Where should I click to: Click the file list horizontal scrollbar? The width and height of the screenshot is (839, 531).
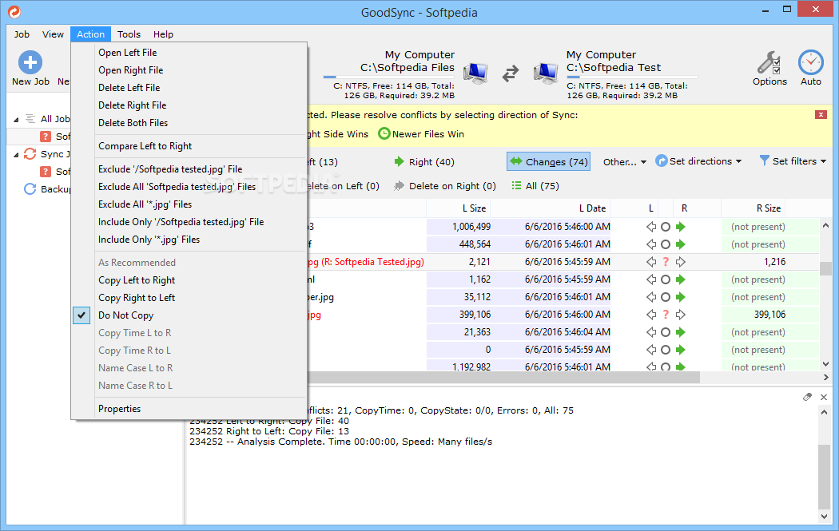click(x=503, y=378)
